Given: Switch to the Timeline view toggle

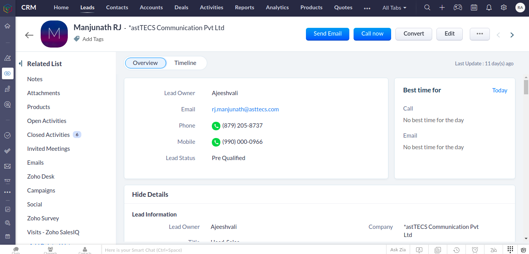Looking at the screenshot, I should [x=185, y=63].
